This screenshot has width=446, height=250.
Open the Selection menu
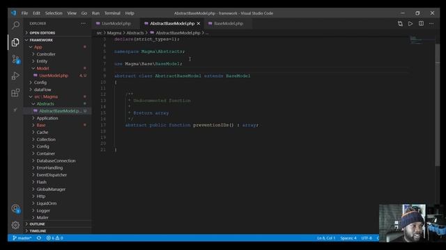(x=54, y=13)
